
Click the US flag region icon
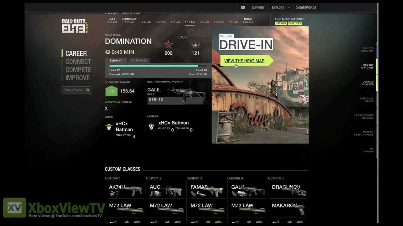243,8
